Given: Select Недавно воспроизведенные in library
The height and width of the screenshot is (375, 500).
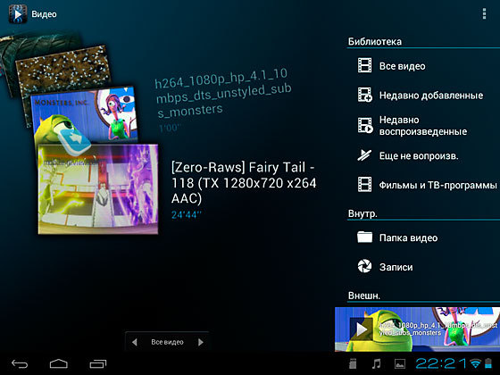Looking at the screenshot, I should click(423, 125).
